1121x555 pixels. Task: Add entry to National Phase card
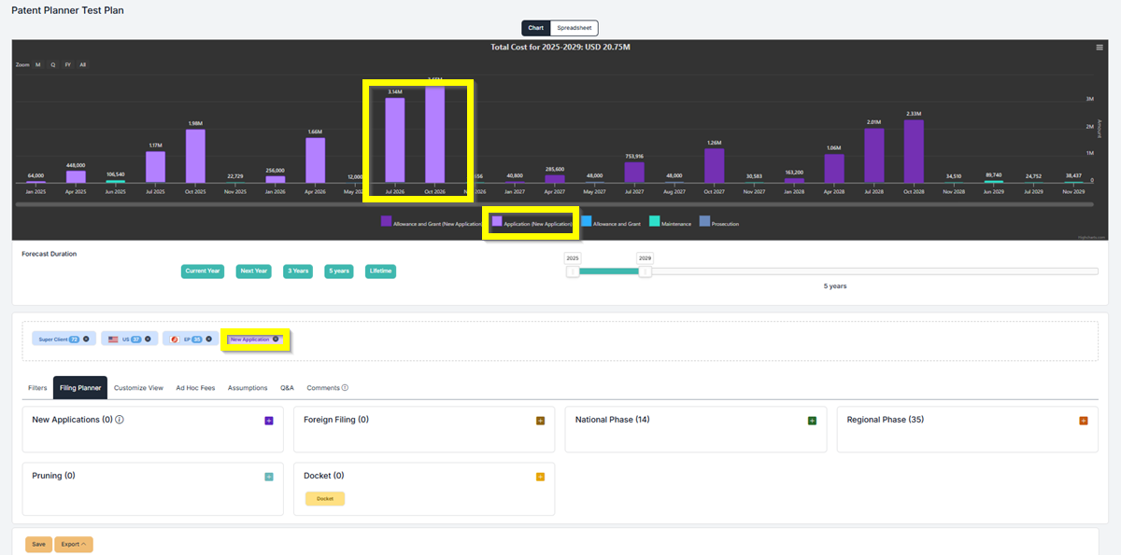tap(812, 421)
